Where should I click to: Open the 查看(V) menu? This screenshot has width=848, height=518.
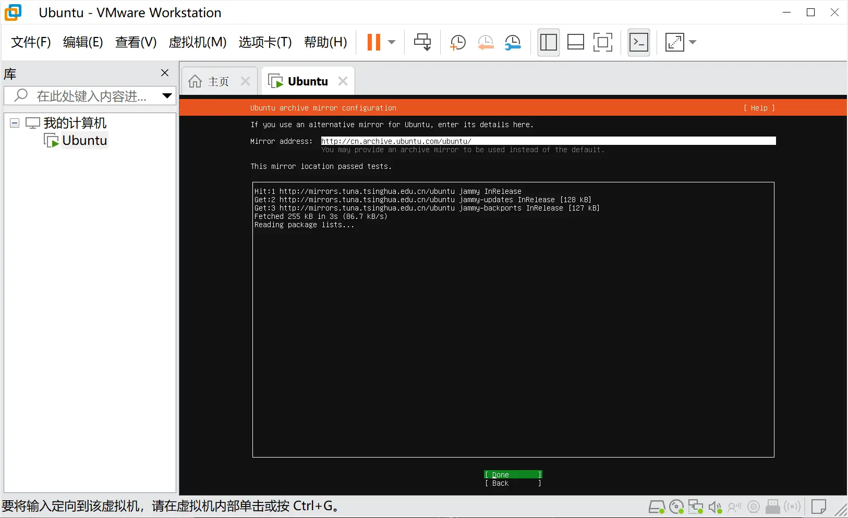coord(136,42)
